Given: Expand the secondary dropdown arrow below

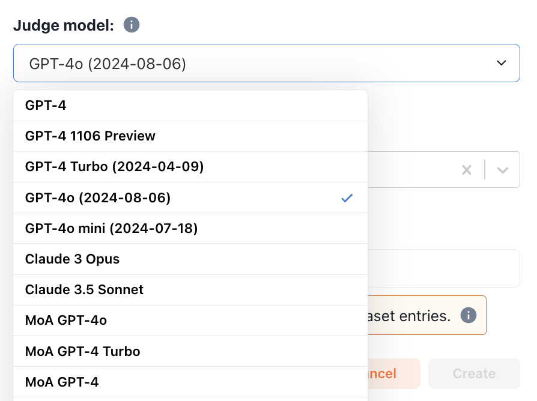Looking at the screenshot, I should point(503,170).
